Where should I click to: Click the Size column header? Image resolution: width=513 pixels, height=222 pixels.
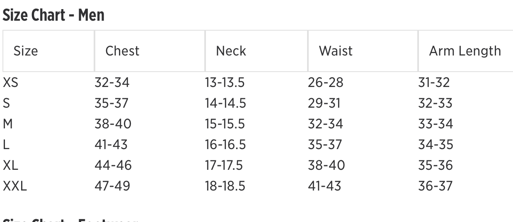pyautogui.click(x=26, y=51)
